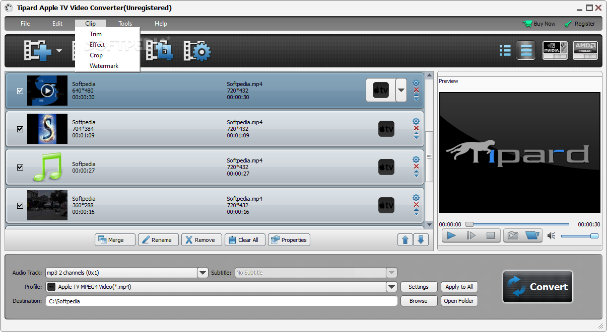Click Apply to All button
The height and width of the screenshot is (332, 607).
tap(459, 287)
